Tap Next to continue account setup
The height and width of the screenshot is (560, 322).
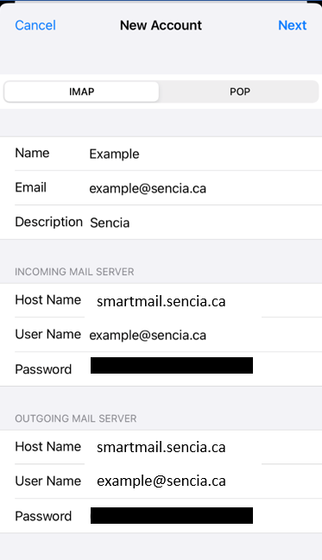293,25
